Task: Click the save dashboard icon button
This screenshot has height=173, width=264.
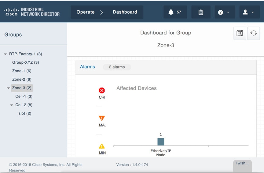Action: 240,33
